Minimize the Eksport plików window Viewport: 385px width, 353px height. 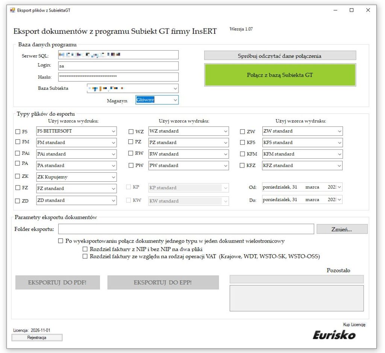[x=335, y=10]
